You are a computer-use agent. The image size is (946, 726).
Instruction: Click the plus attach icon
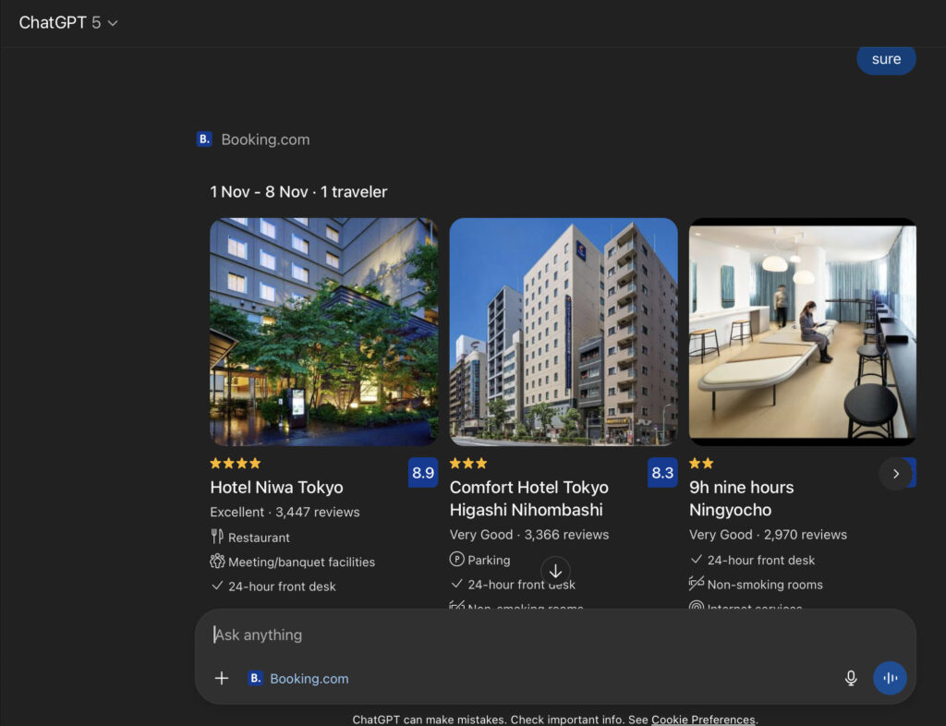[x=222, y=678]
